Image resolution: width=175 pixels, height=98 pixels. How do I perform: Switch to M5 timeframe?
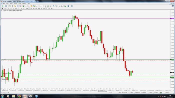pyautogui.click(x=34, y=8)
